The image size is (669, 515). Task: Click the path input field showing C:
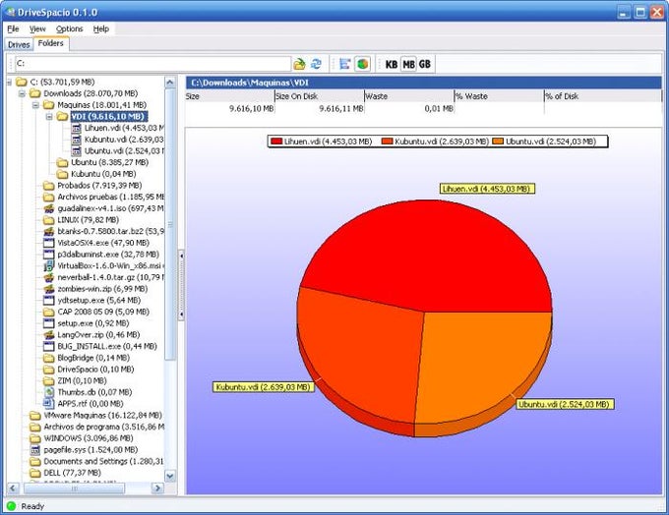152,64
